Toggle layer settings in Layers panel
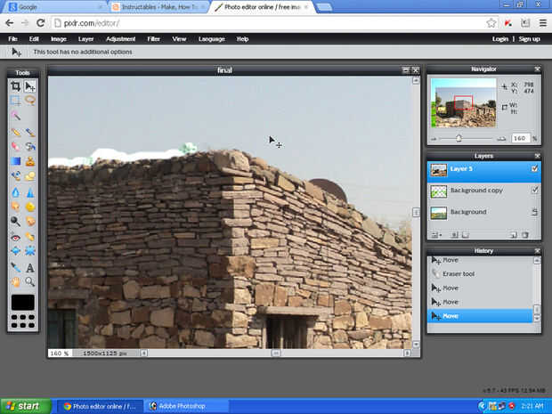The height and width of the screenshot is (414, 552). coord(436,235)
